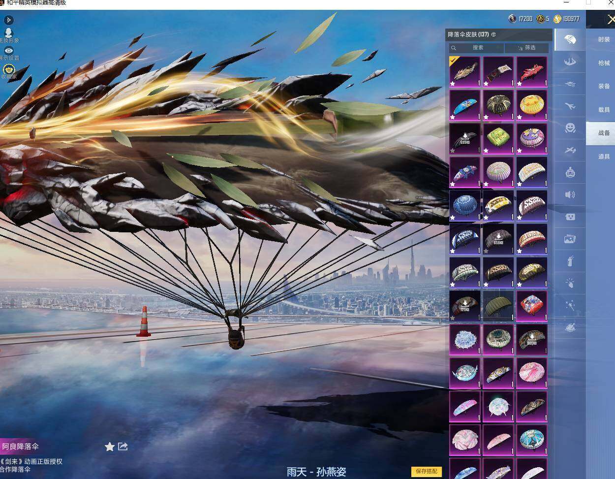Download the 699KB parachute skin
Screen dimensions: 615x479
point(465,138)
